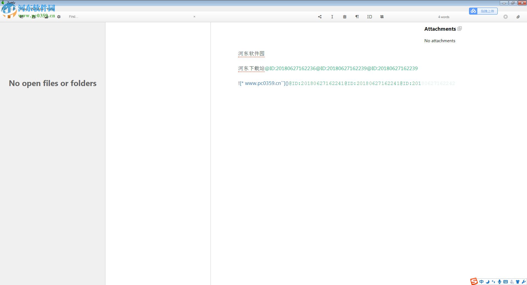Click the Sogou S input method logo

474,281
